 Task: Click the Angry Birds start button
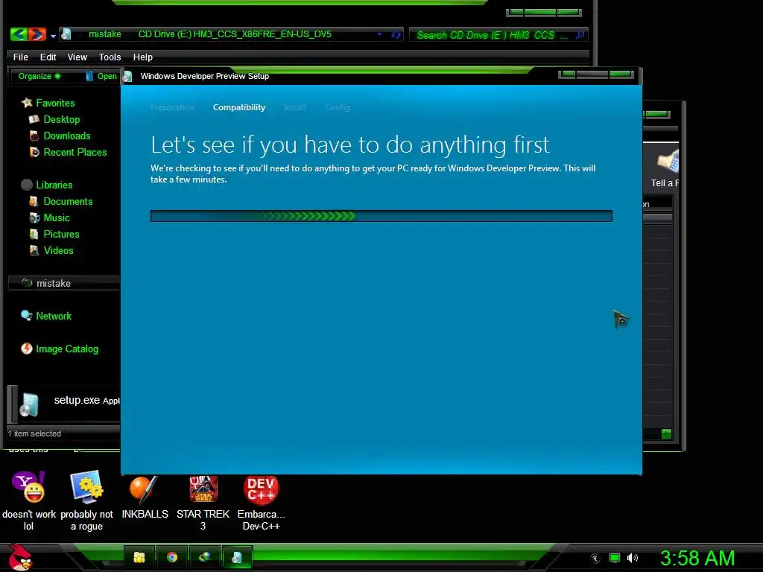[20, 557]
